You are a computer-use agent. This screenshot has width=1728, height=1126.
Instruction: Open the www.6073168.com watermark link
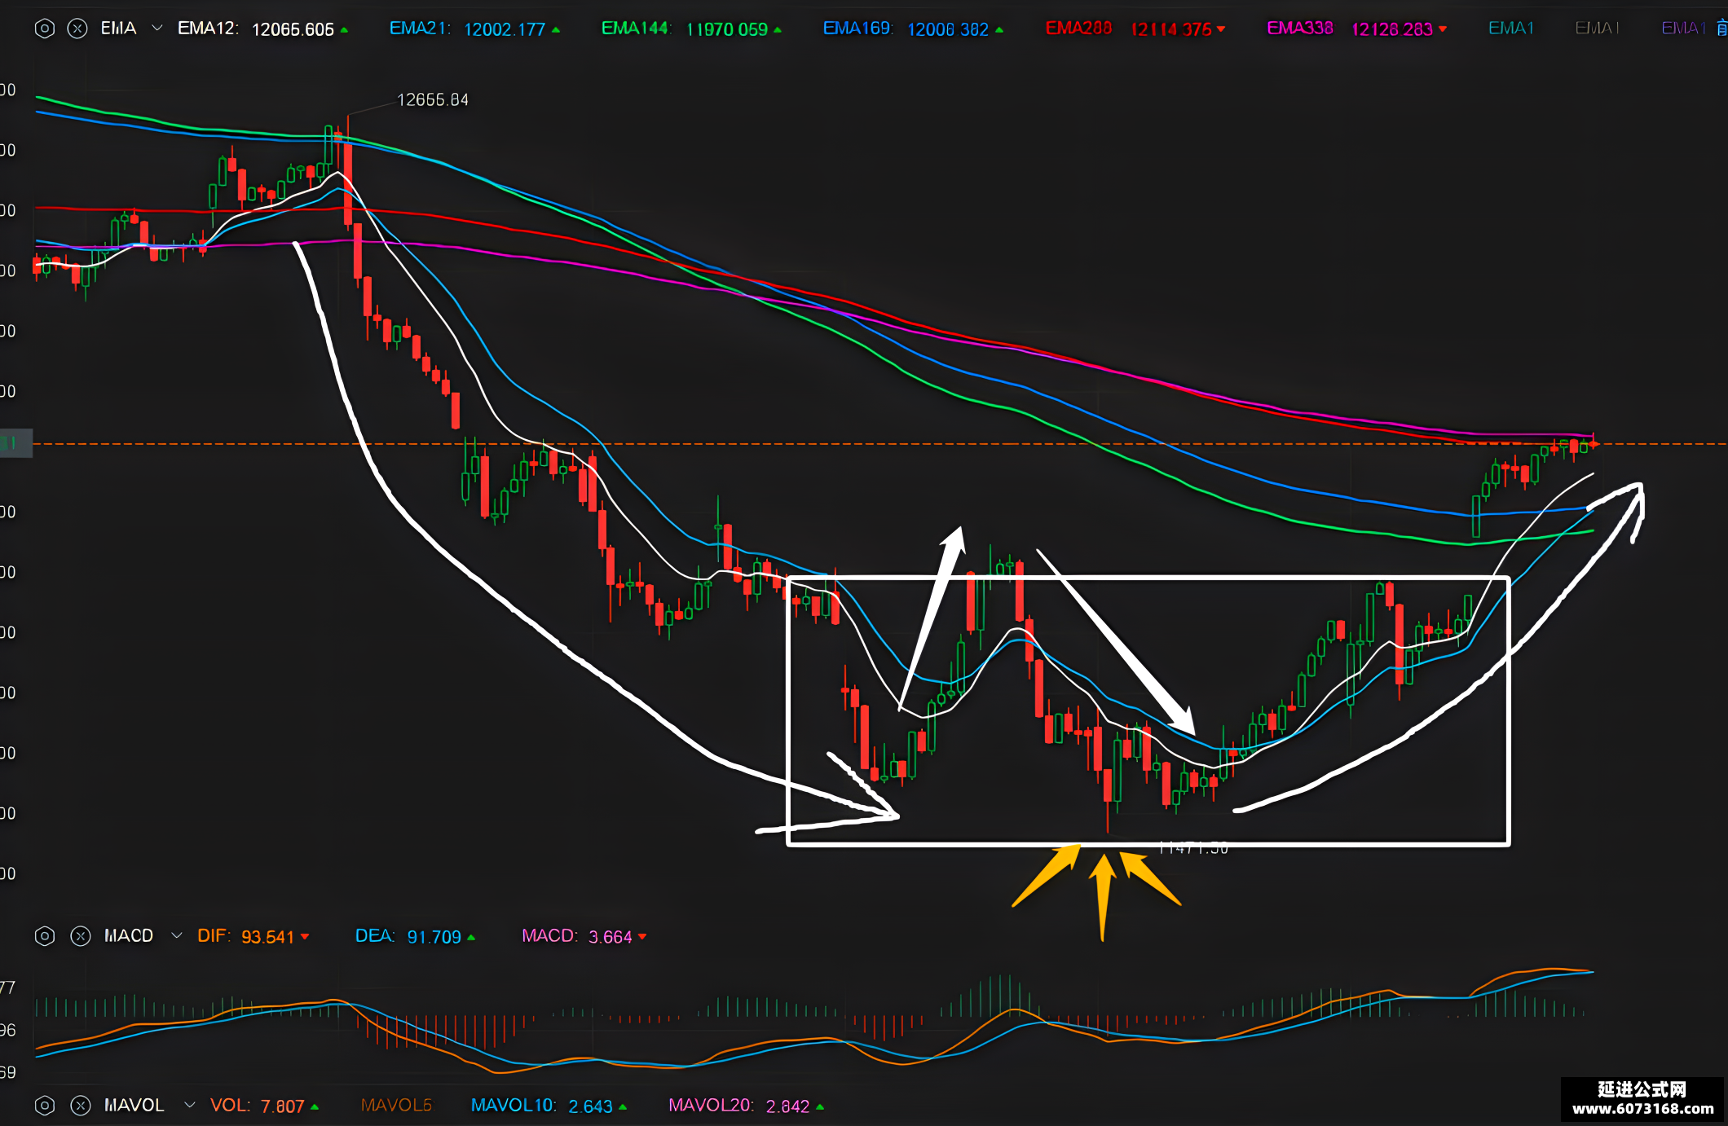[x=1642, y=1109]
